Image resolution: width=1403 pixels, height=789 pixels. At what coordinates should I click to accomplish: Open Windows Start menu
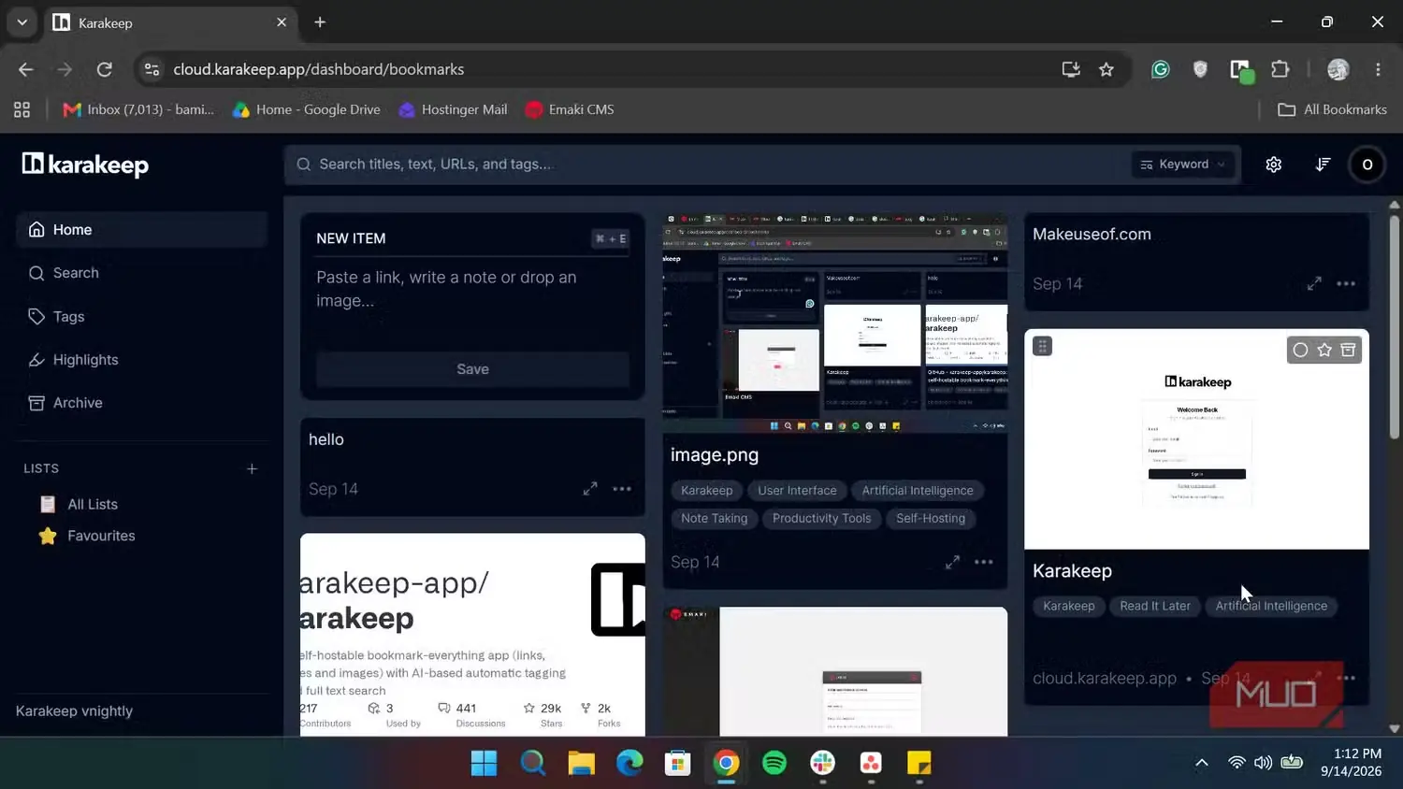[485, 763]
